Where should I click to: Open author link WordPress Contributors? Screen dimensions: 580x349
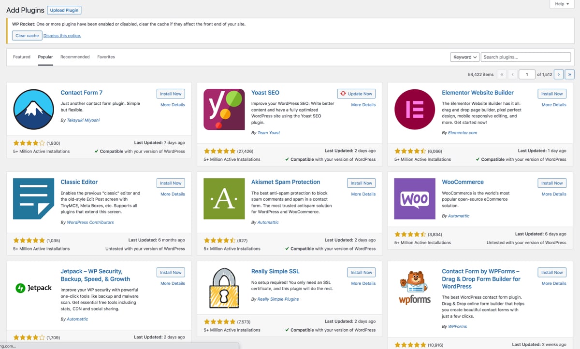(90, 223)
